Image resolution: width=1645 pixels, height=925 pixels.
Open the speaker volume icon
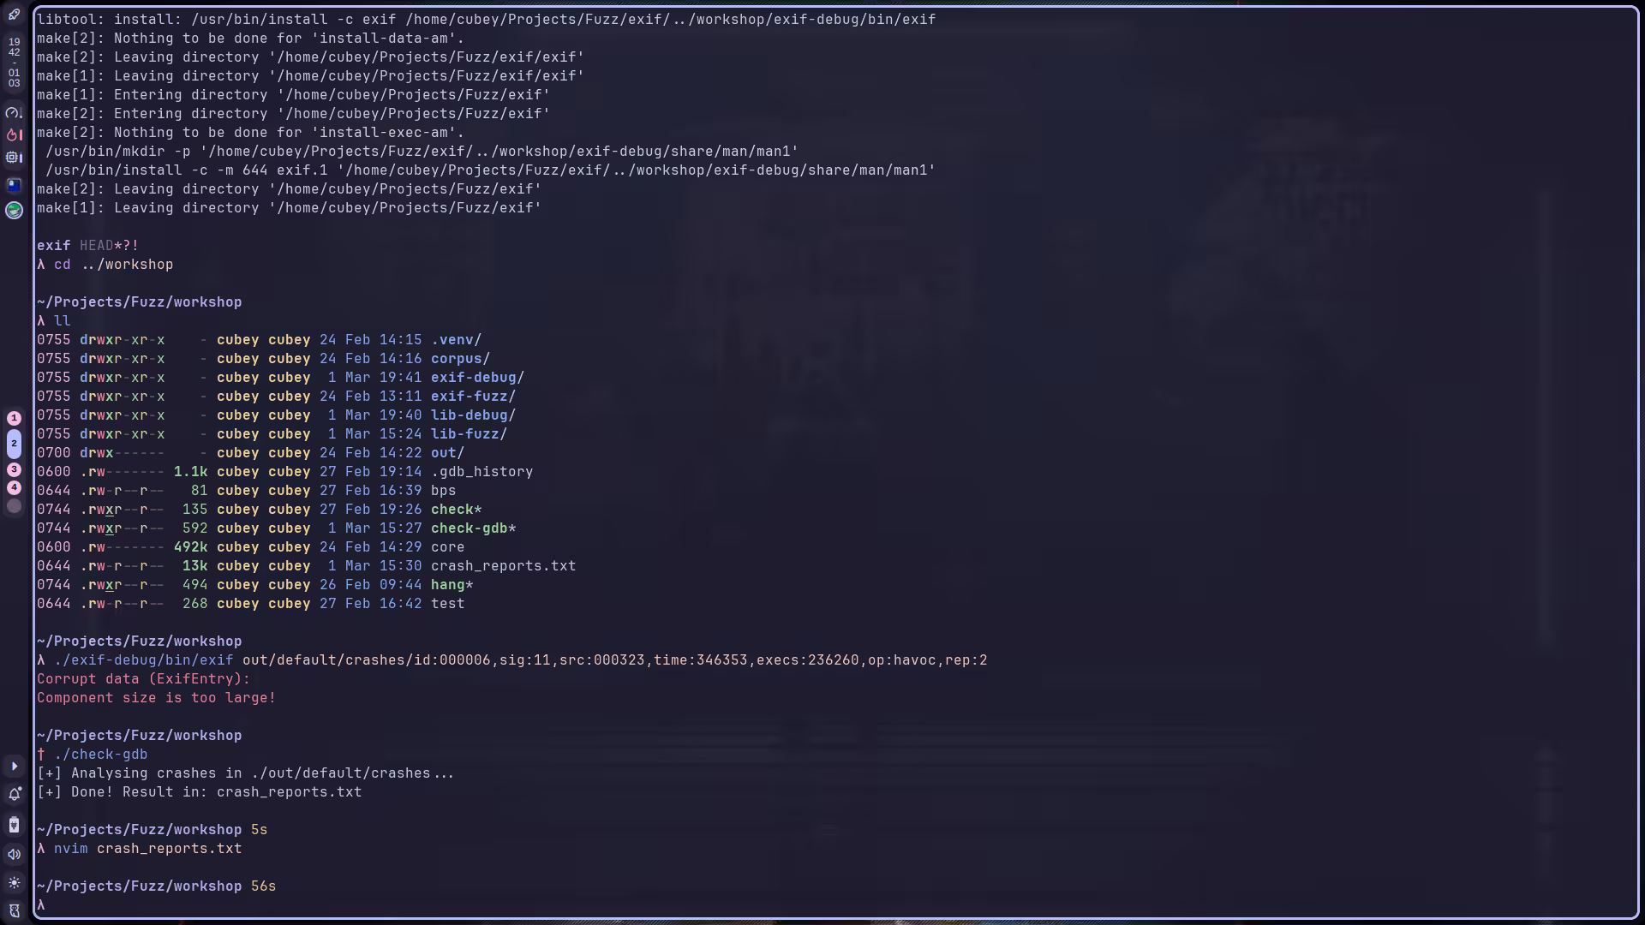pyautogui.click(x=14, y=854)
